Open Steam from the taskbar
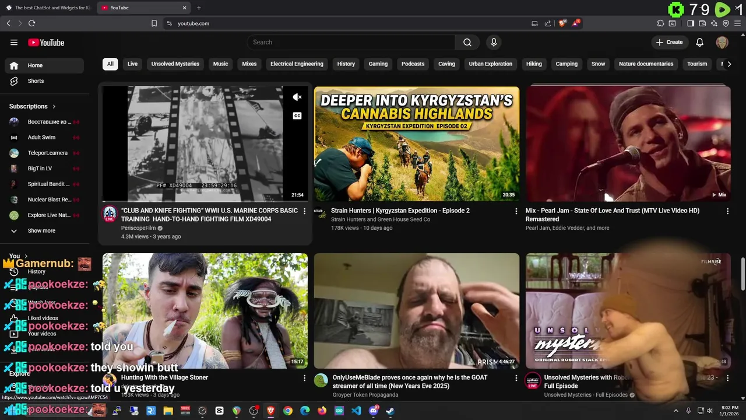This screenshot has height=420, width=746. coord(390,411)
